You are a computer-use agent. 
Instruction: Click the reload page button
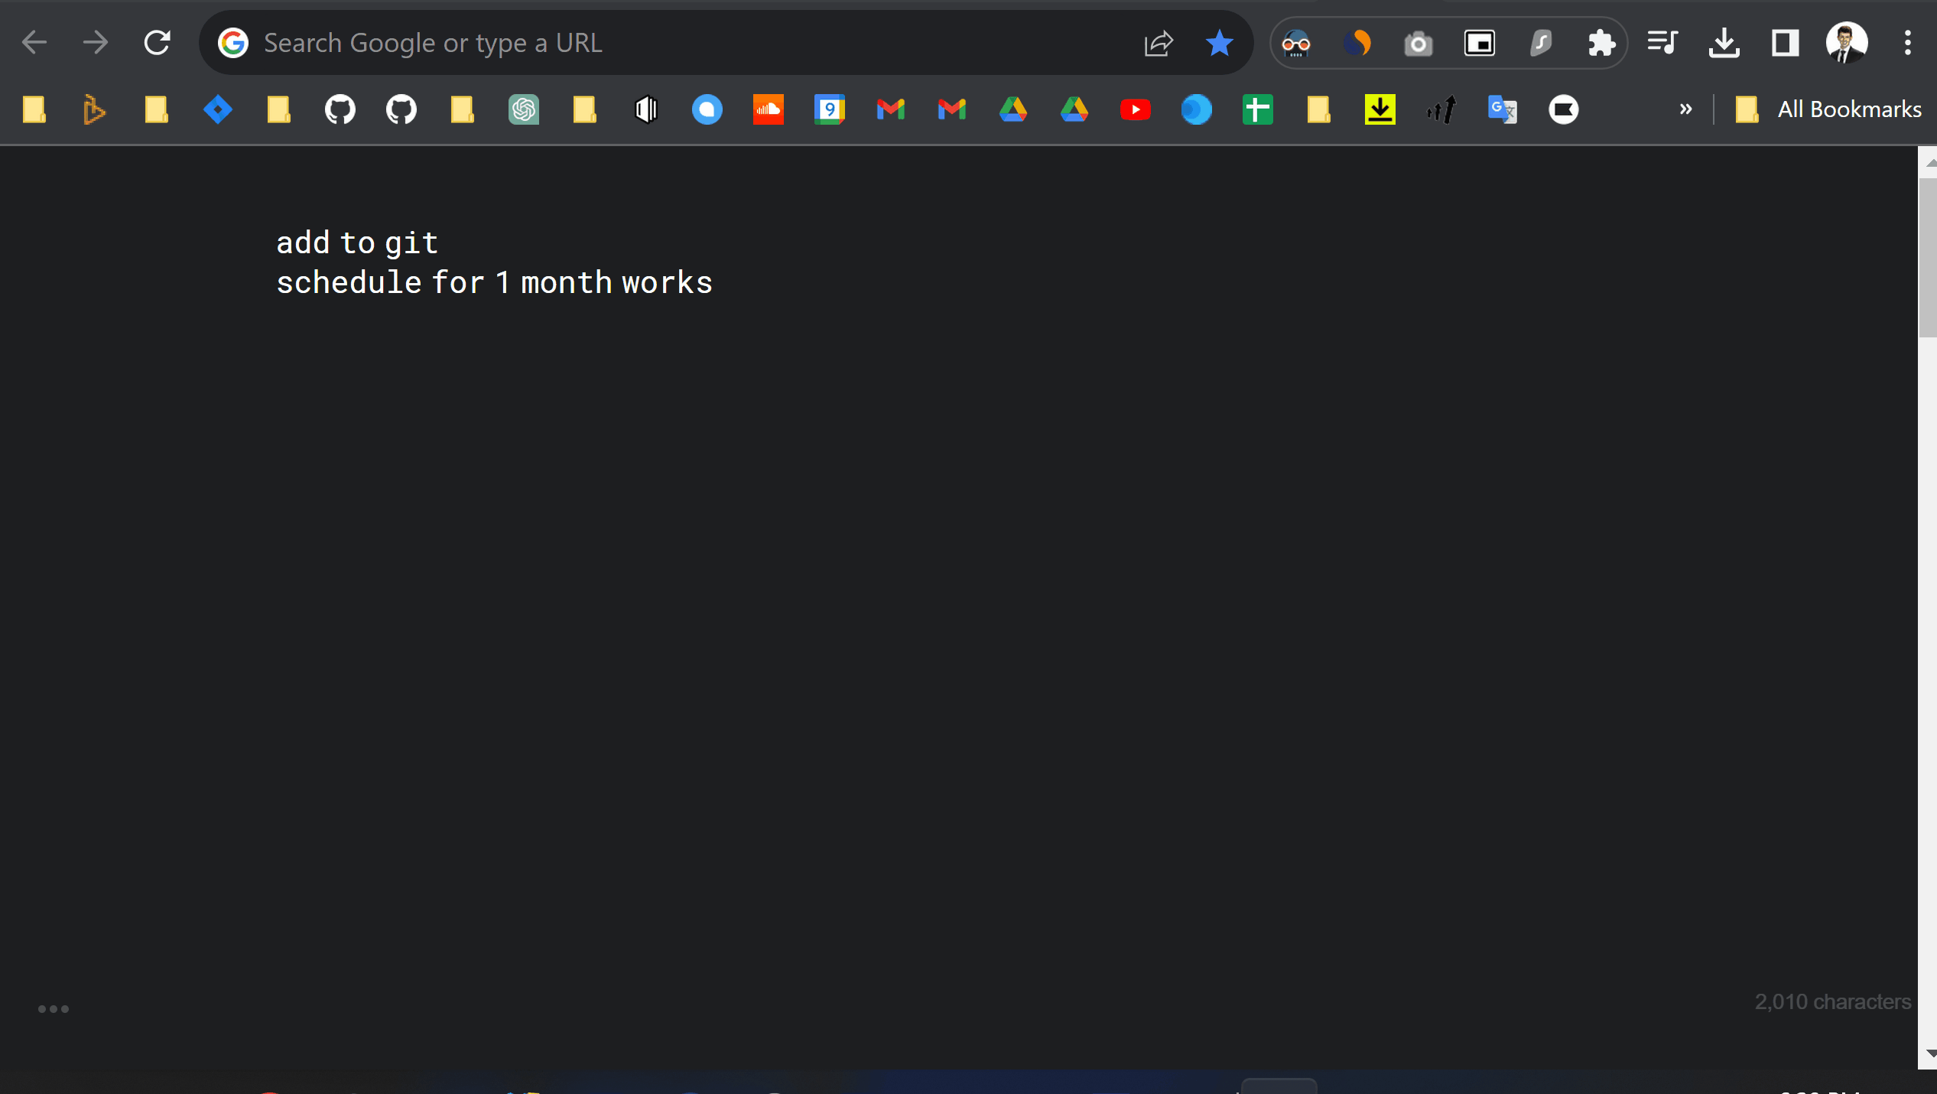click(x=157, y=43)
